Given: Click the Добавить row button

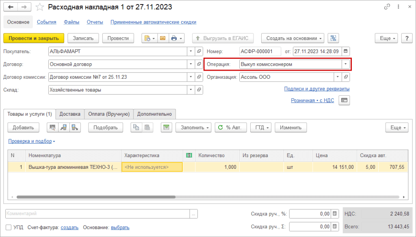Looking at the screenshot, I should click(23, 127).
